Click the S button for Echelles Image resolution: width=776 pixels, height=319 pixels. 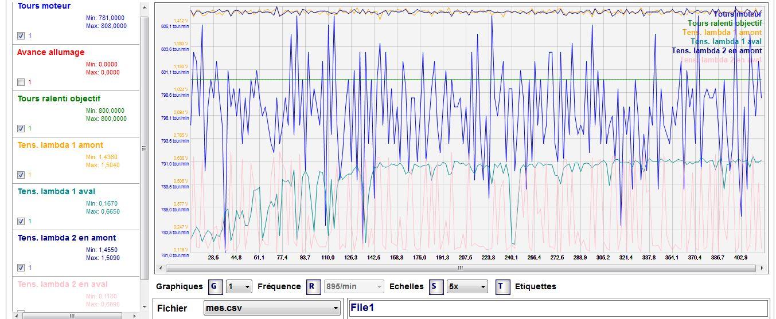[x=436, y=286]
